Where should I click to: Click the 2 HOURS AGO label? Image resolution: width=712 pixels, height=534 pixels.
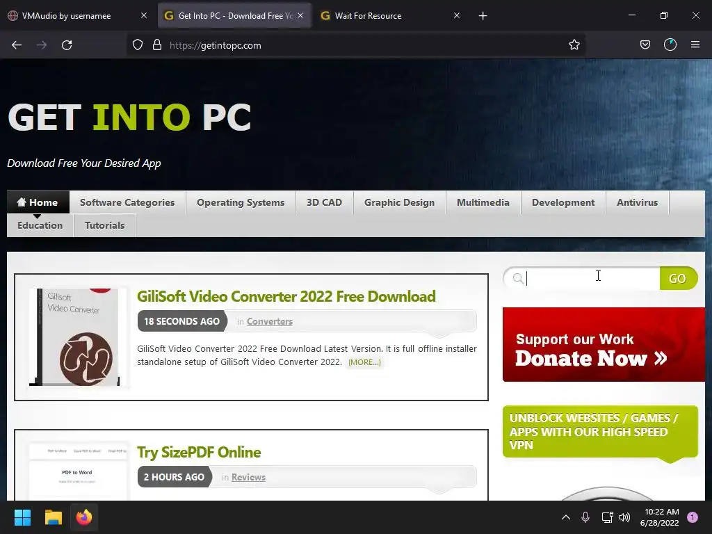pos(174,477)
